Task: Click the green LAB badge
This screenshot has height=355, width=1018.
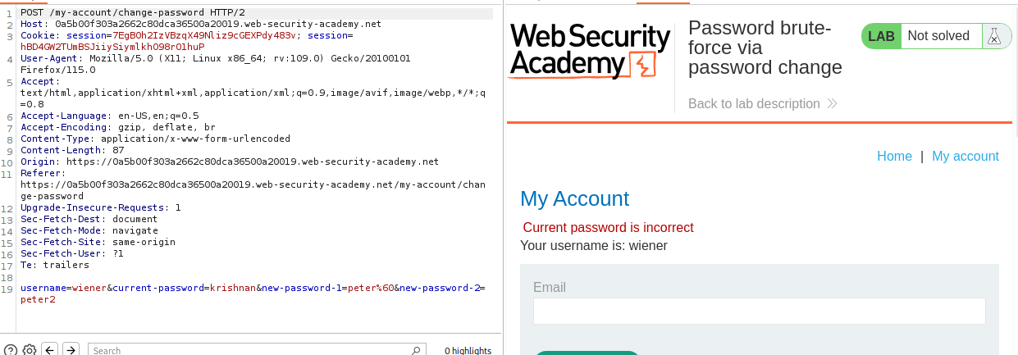Action: (881, 36)
